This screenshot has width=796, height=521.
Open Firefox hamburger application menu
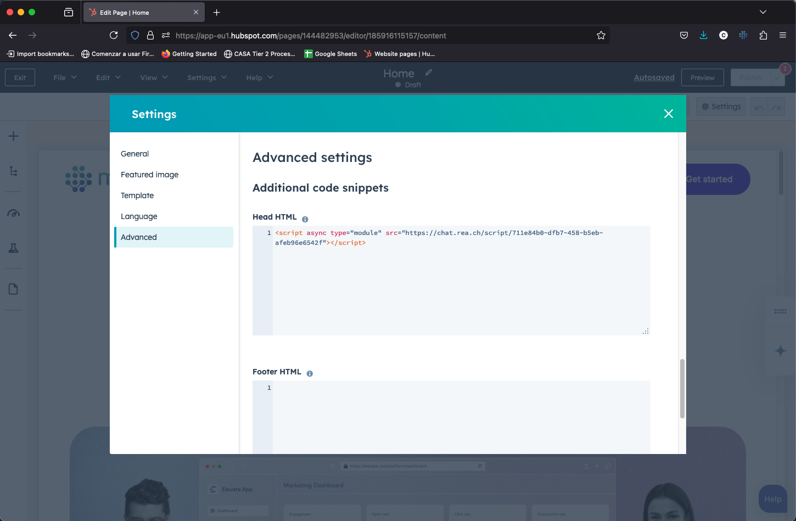pyautogui.click(x=783, y=35)
